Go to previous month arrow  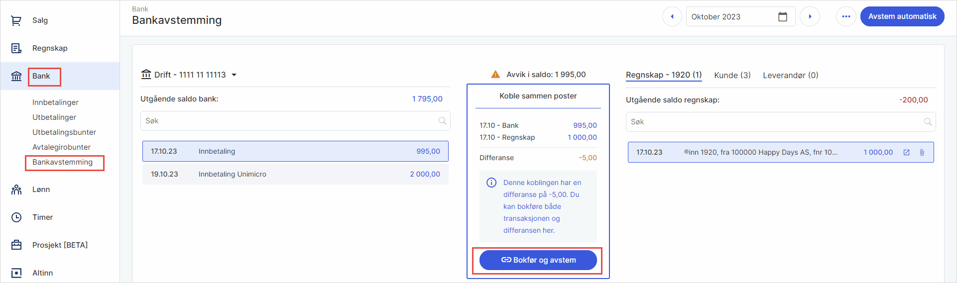coord(672,16)
